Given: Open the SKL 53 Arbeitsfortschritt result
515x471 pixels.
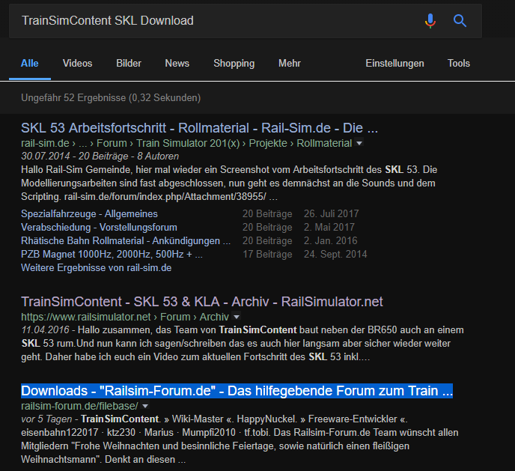Looking at the screenshot, I should coord(199,127).
